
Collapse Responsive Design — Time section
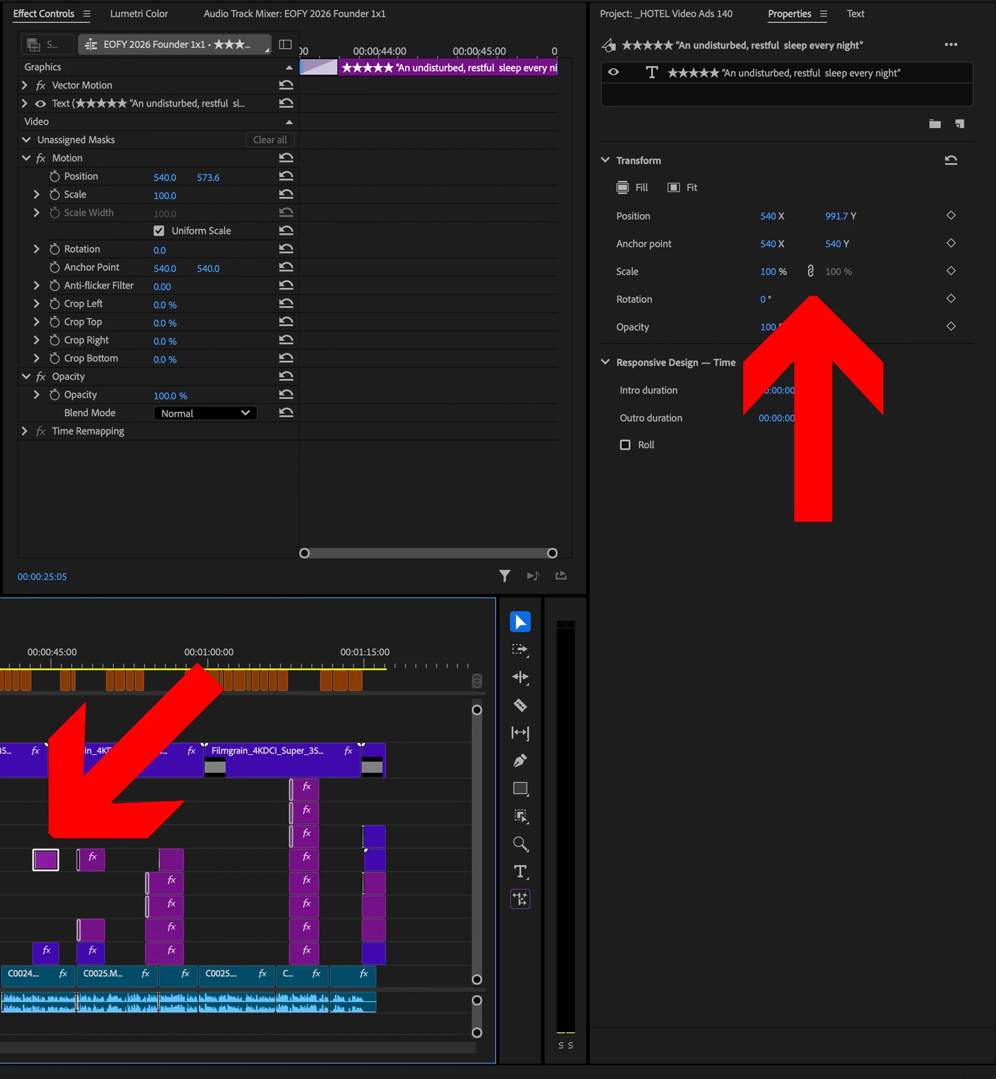(605, 362)
